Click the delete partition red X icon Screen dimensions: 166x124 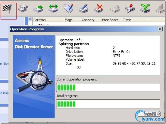coord(99,8)
